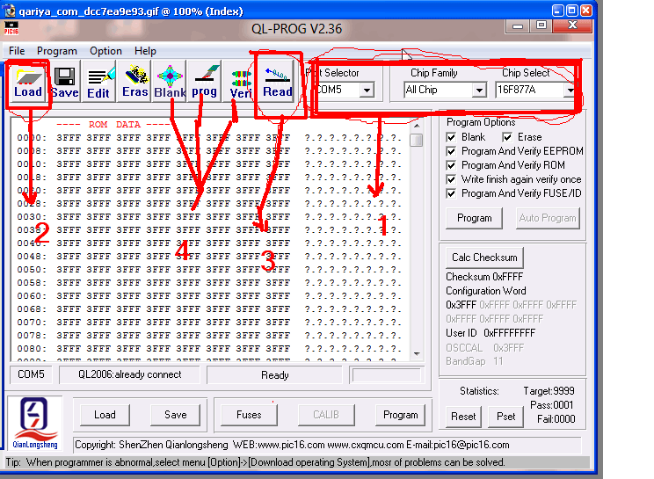Screen dimensions: 654x479
Task: Click the bottom row Program button
Action: click(401, 415)
